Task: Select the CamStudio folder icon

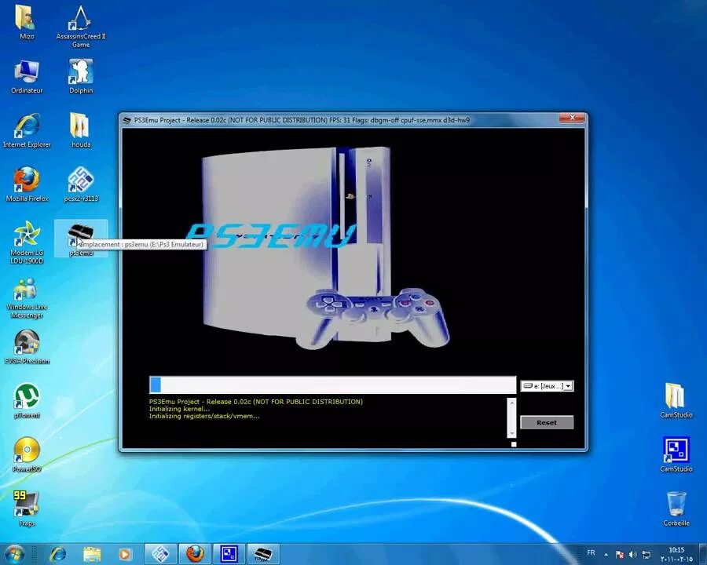Action: click(676, 400)
